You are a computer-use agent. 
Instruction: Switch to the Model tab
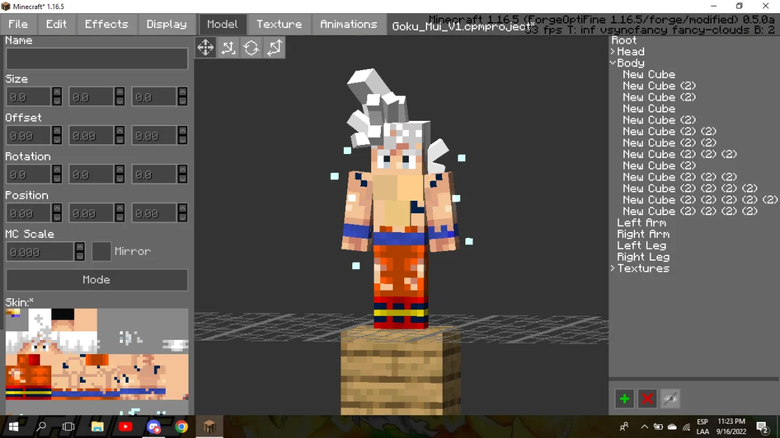coord(222,24)
